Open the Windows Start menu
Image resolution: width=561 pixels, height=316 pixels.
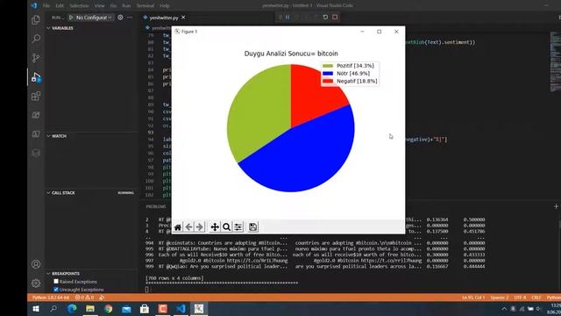pos(36,308)
